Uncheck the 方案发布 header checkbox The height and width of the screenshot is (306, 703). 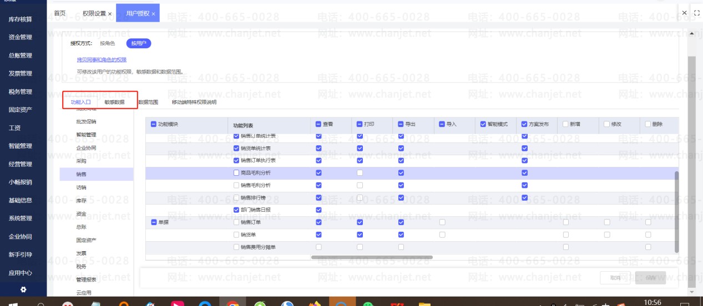(524, 124)
